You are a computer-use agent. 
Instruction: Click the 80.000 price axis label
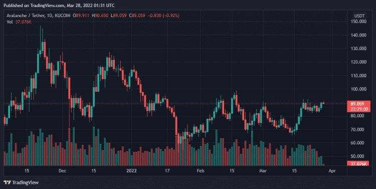click(x=357, y=116)
